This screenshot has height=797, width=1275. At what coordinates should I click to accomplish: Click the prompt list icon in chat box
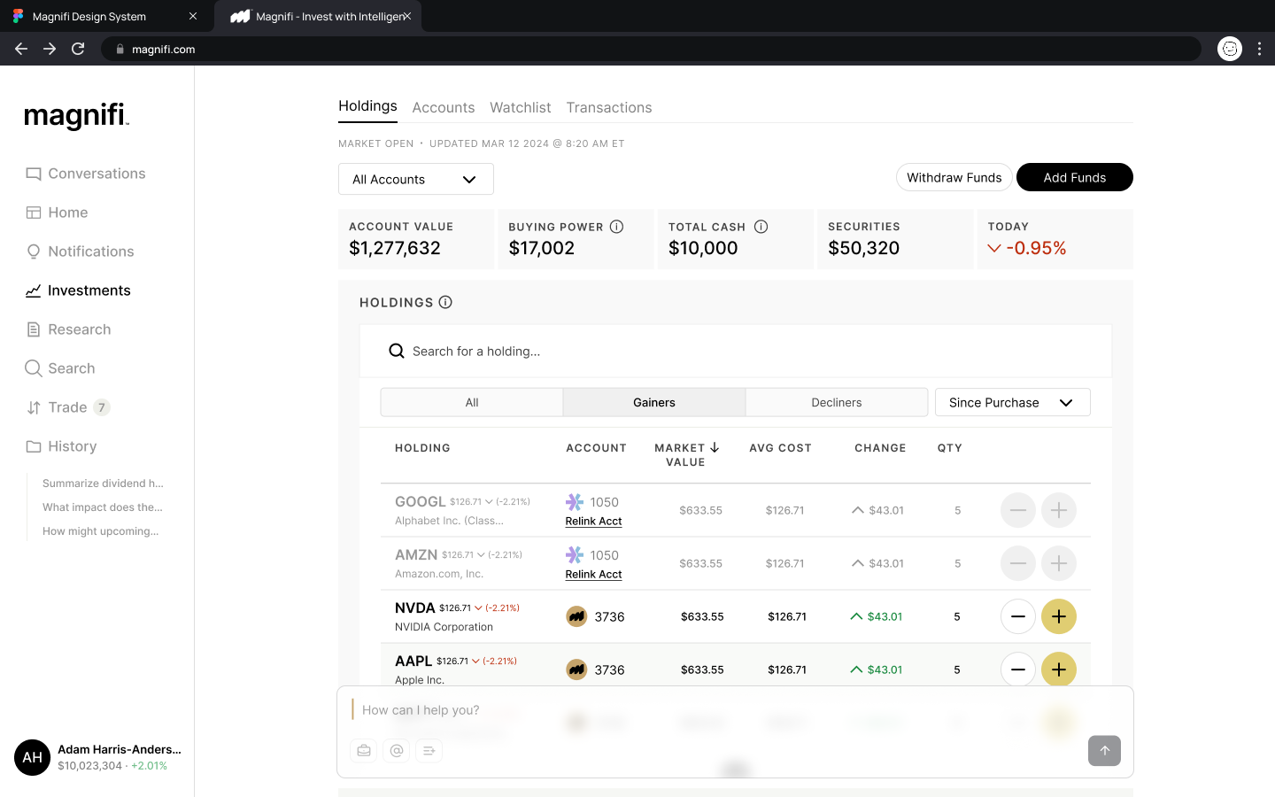coord(429,750)
